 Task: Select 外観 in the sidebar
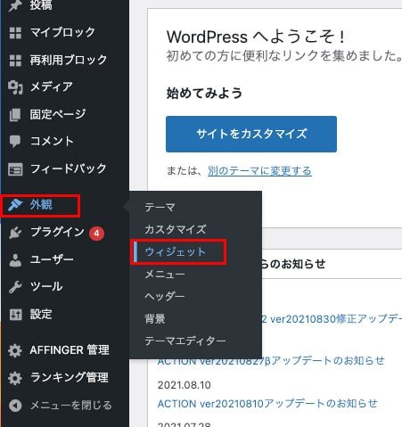pyautogui.click(x=41, y=205)
